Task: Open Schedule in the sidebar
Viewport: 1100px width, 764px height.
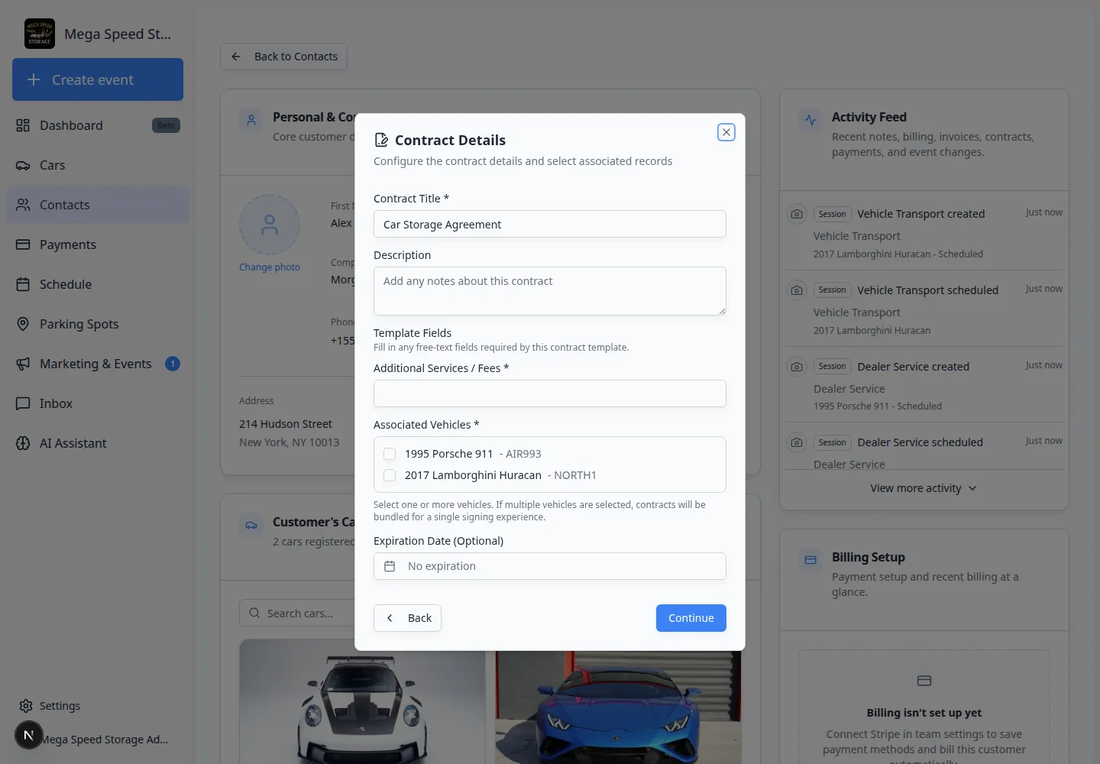Action: click(x=98, y=284)
